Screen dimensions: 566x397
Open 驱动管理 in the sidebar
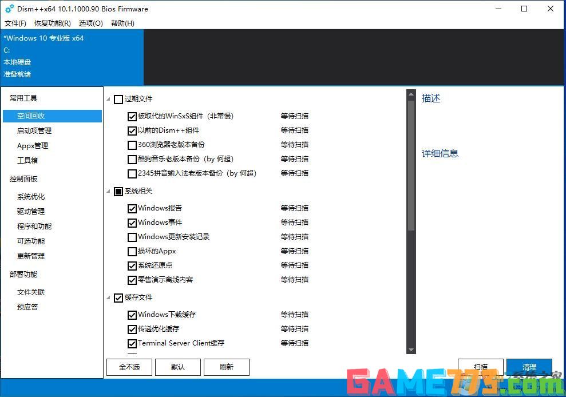[x=31, y=212]
